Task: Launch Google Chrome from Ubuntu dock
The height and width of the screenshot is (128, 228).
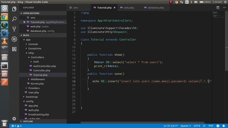Action: point(5,17)
